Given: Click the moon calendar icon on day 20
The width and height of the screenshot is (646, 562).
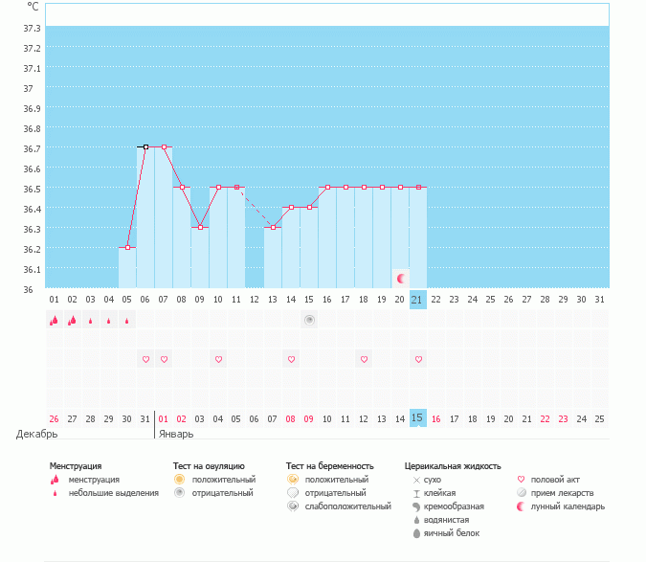Looking at the screenshot, I should coord(400,279).
